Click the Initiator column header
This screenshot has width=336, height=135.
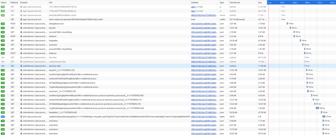pos(195,2)
